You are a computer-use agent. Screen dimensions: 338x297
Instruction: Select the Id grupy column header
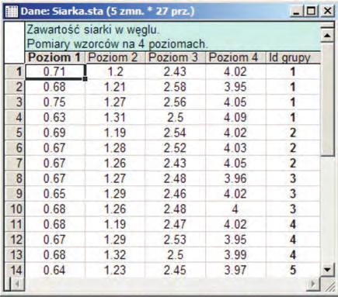293,57
